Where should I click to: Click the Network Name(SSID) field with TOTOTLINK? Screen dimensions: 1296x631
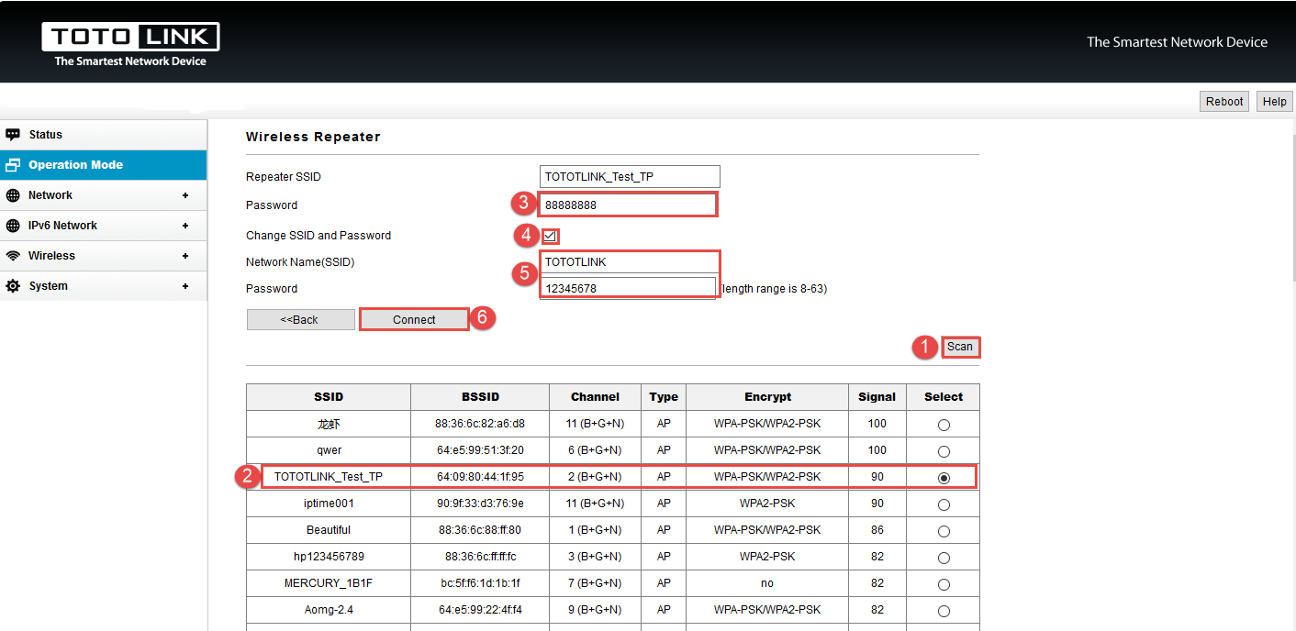click(x=630, y=262)
